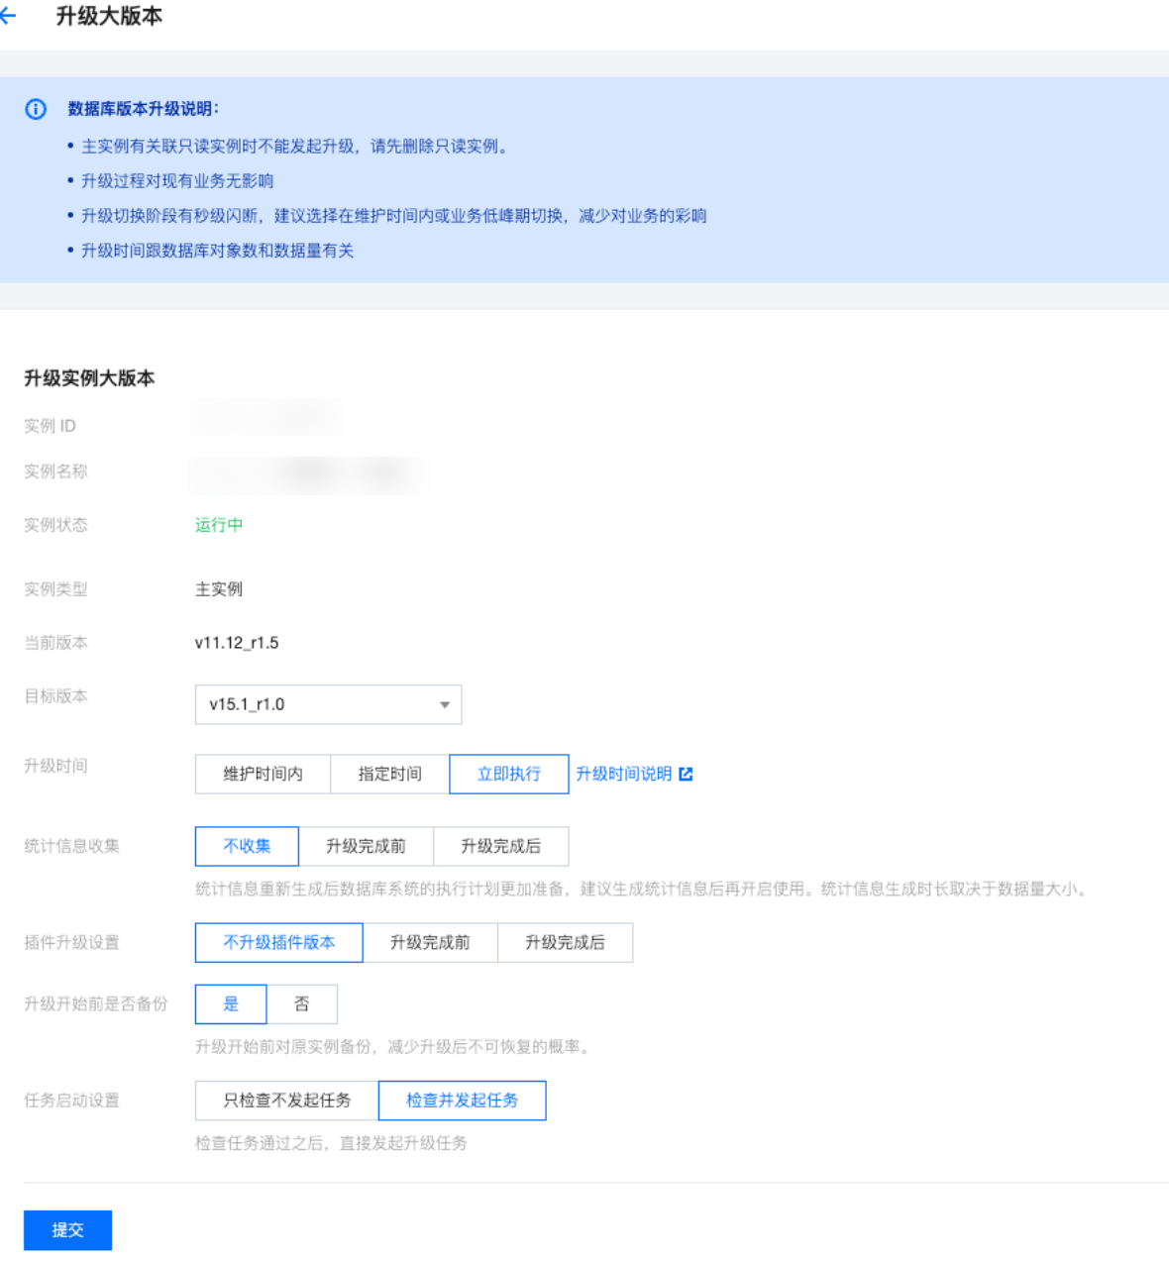
Task: Expand the 目标版本 dropdown arrow
Action: 445,705
